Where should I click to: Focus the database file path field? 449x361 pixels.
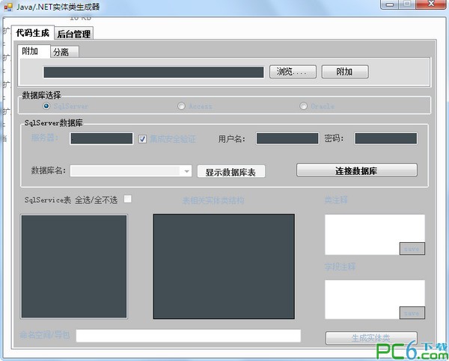153,72
